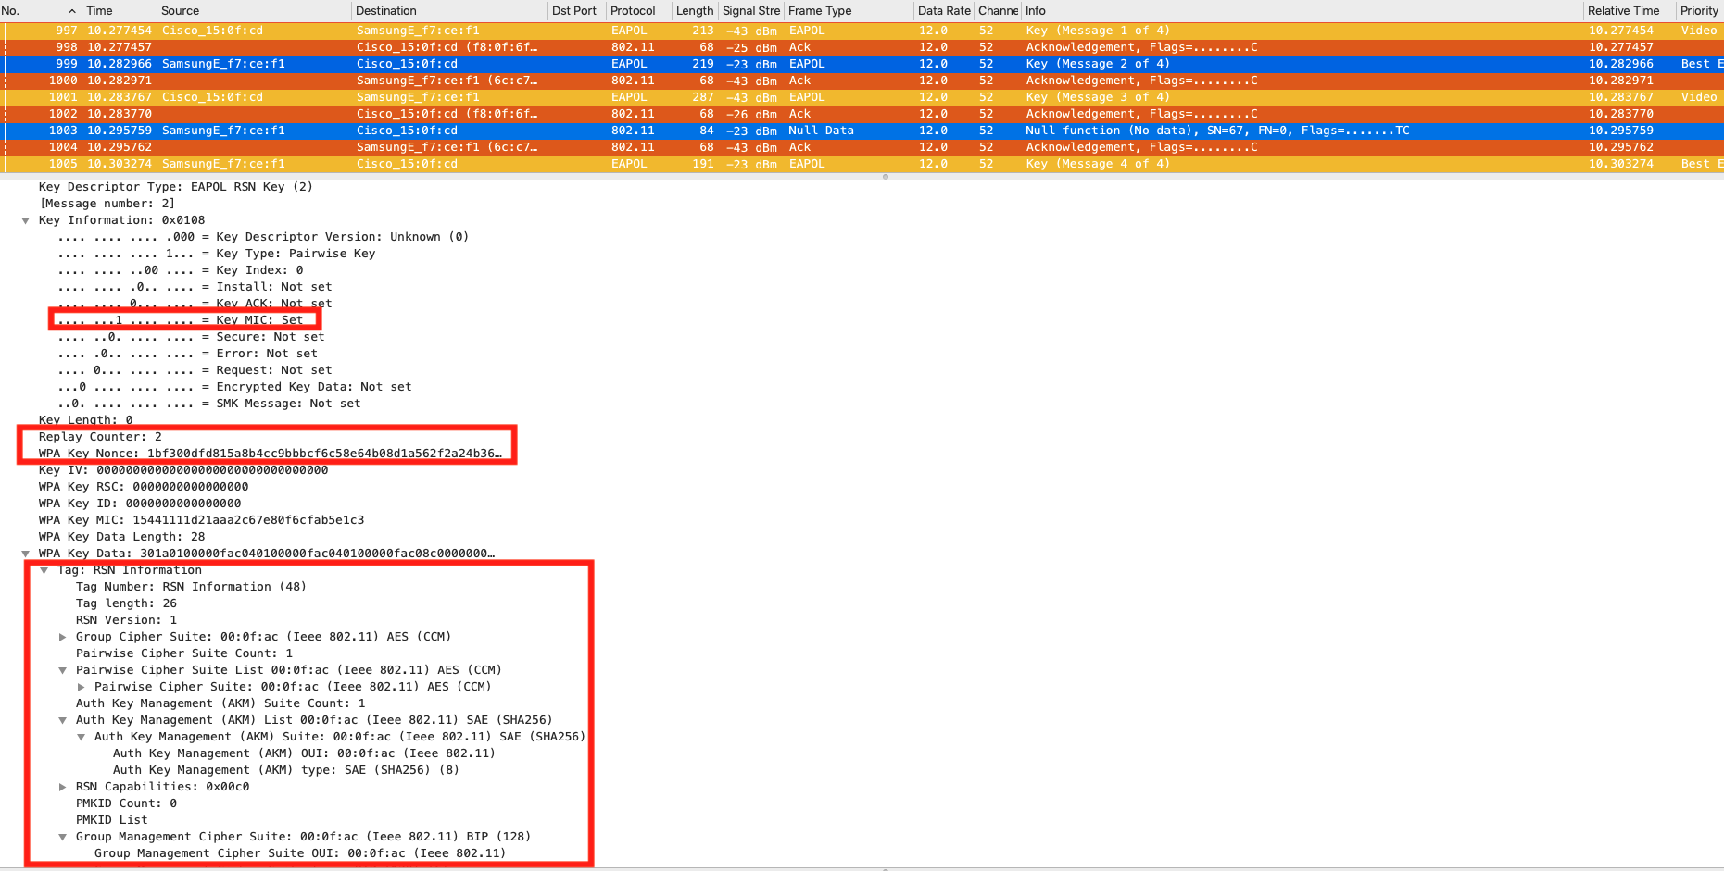
Task: Sort by the Protocol column header
Action: pyautogui.click(x=633, y=11)
